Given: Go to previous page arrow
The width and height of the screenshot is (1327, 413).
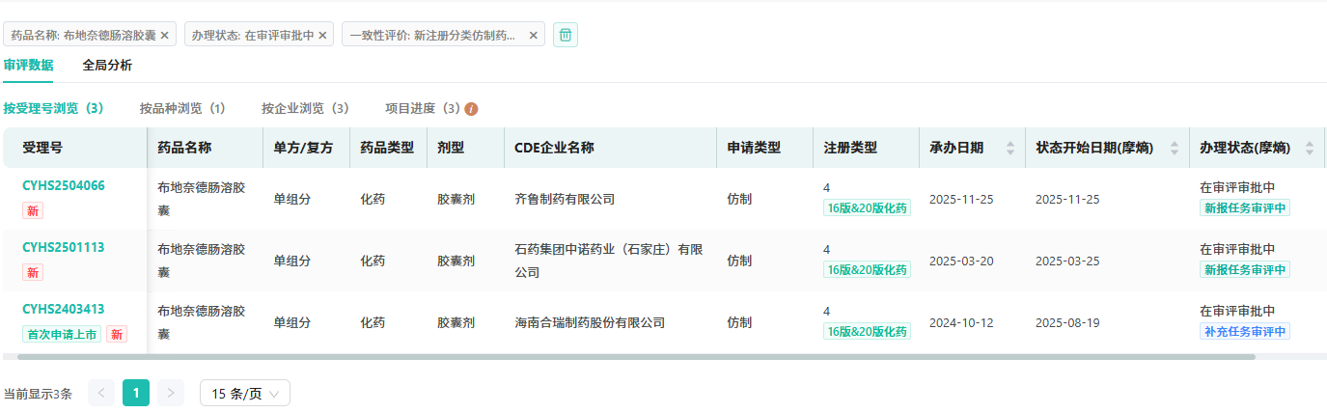Looking at the screenshot, I should click(x=101, y=393).
